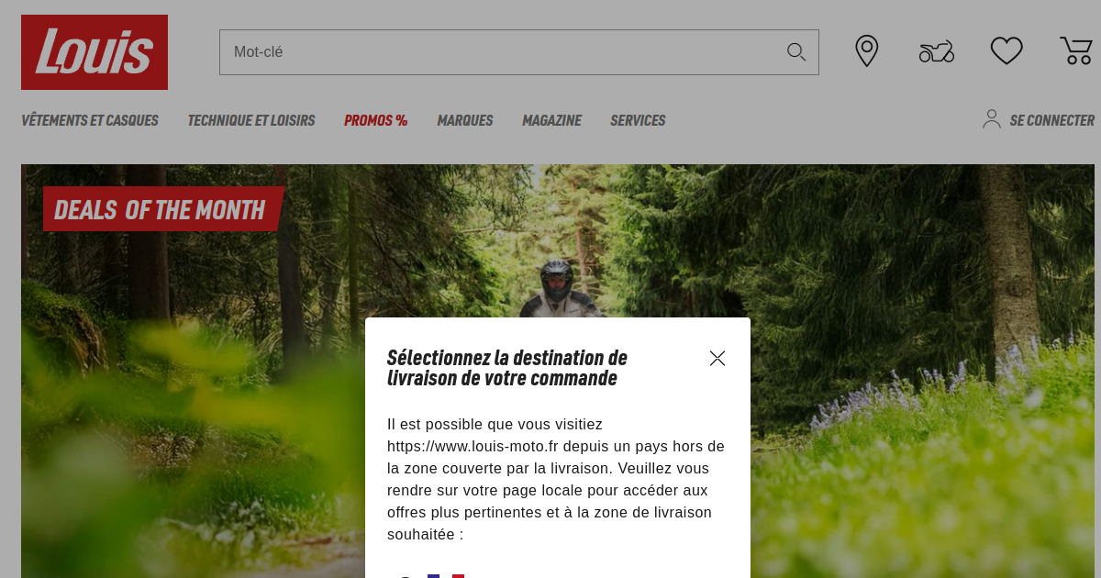The width and height of the screenshot is (1101, 578).
Task: Open the store locator pin icon
Action: pyautogui.click(x=867, y=51)
